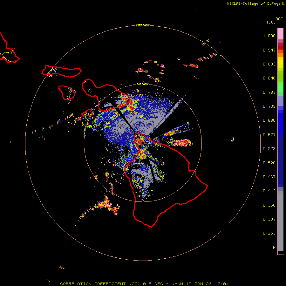This screenshot has width=286, height=286.
Task: Click the 0.893 color scale value
Action: click(269, 64)
